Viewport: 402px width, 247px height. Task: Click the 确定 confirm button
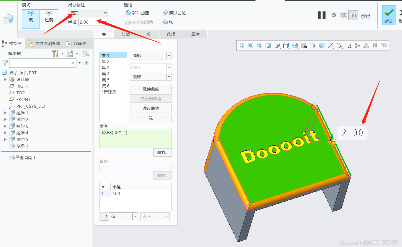[x=389, y=16]
